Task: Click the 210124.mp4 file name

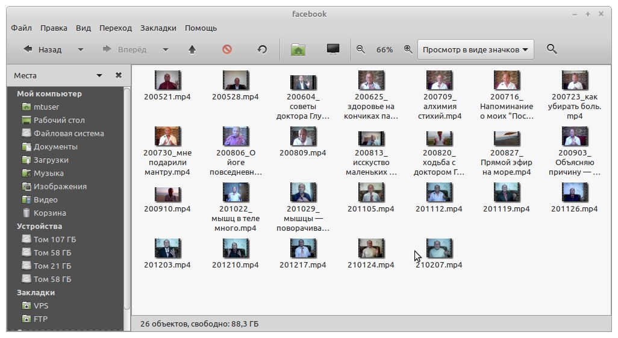Action: point(371,264)
